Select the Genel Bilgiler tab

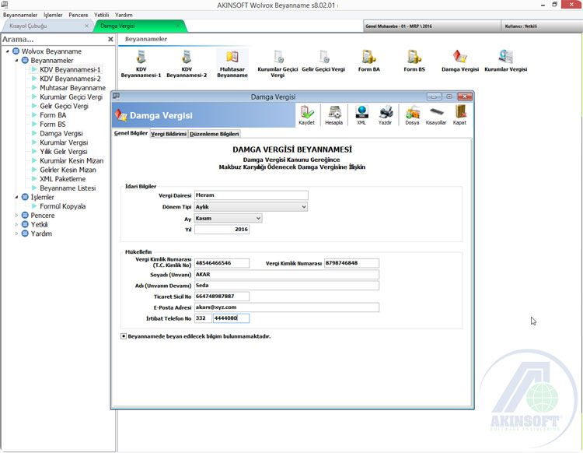click(x=131, y=133)
